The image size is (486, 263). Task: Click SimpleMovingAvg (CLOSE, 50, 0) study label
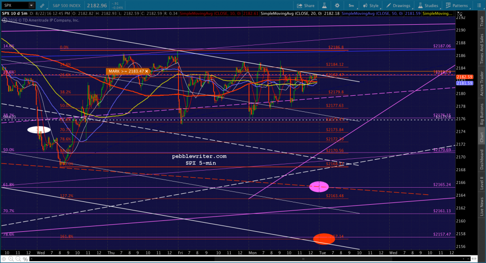tap(372, 14)
